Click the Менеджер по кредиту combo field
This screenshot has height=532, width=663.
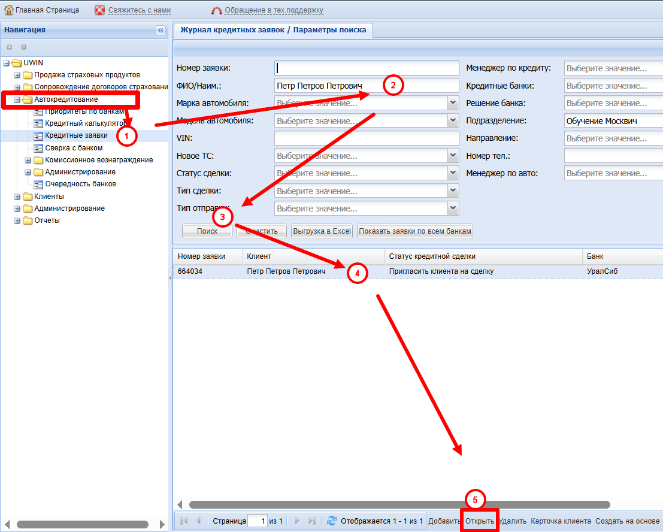pos(613,68)
